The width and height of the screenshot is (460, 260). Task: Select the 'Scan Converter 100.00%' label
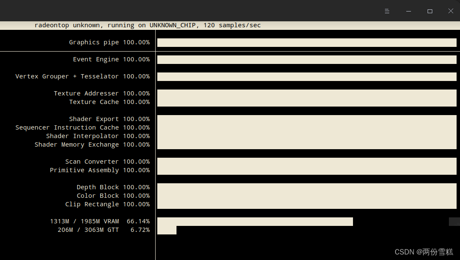(x=107, y=162)
